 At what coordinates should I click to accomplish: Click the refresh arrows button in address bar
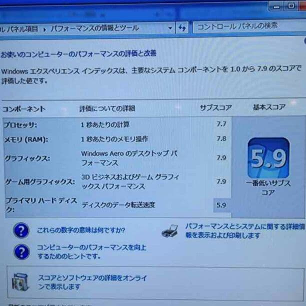coord(182,28)
